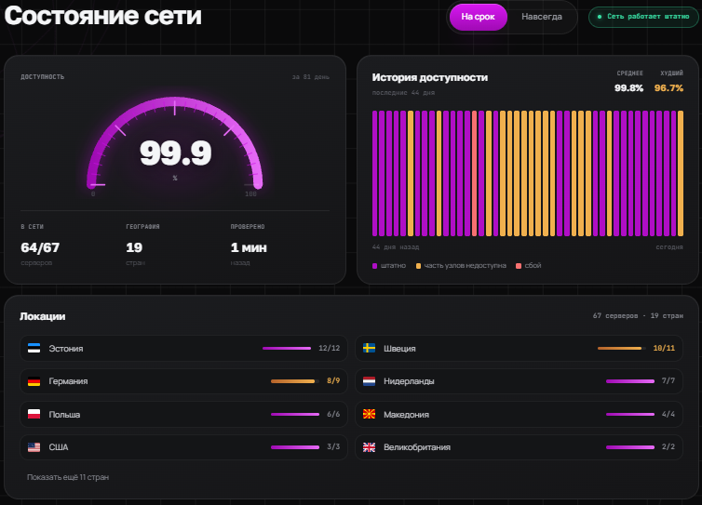Click the purple «штатно» legend marker
The image size is (702, 505).
374,266
